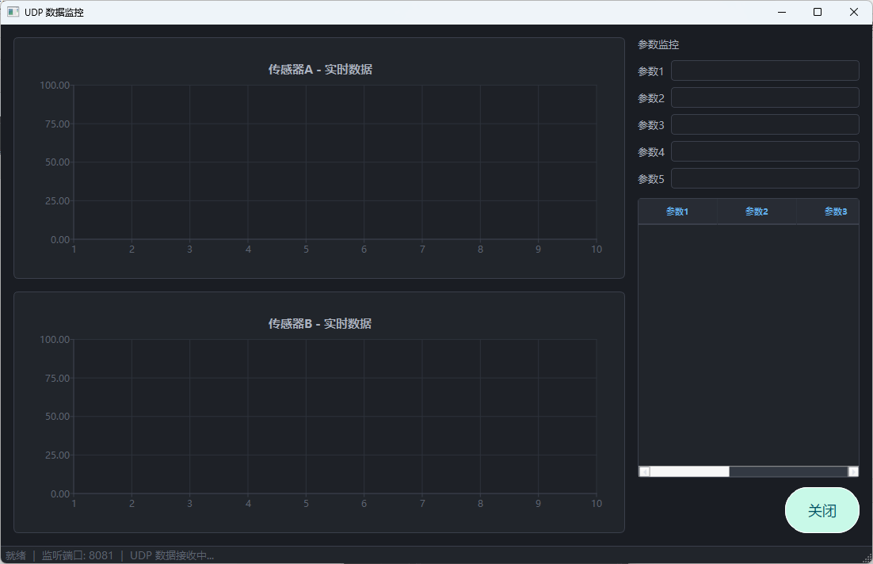Screen dimensions: 873x564
Task: Click the window resize grip in the status bar
Action: [867, 558]
